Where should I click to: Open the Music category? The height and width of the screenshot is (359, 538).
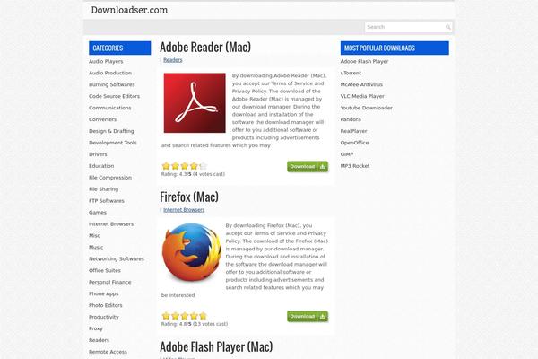tap(96, 248)
